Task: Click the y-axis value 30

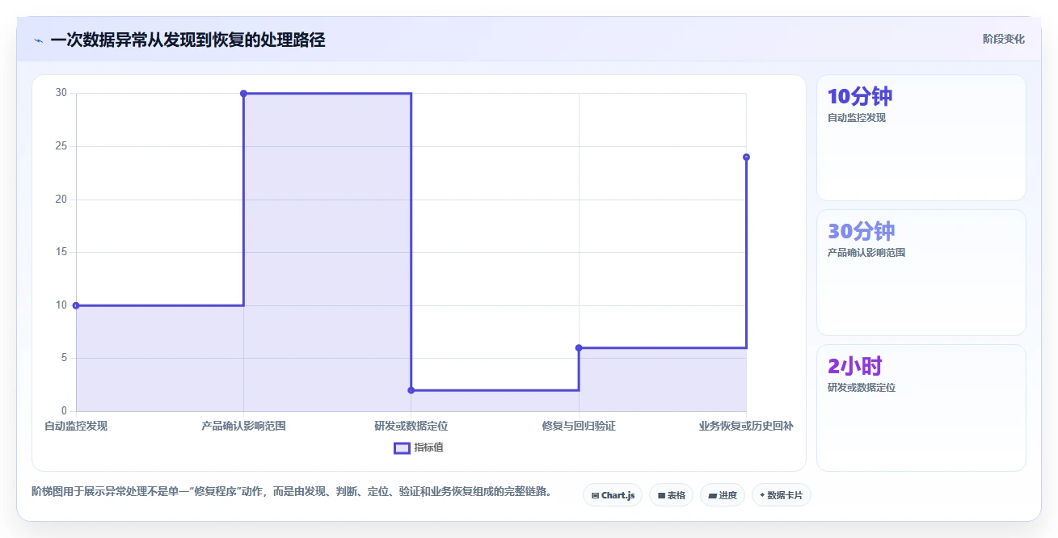Action: pyautogui.click(x=61, y=93)
